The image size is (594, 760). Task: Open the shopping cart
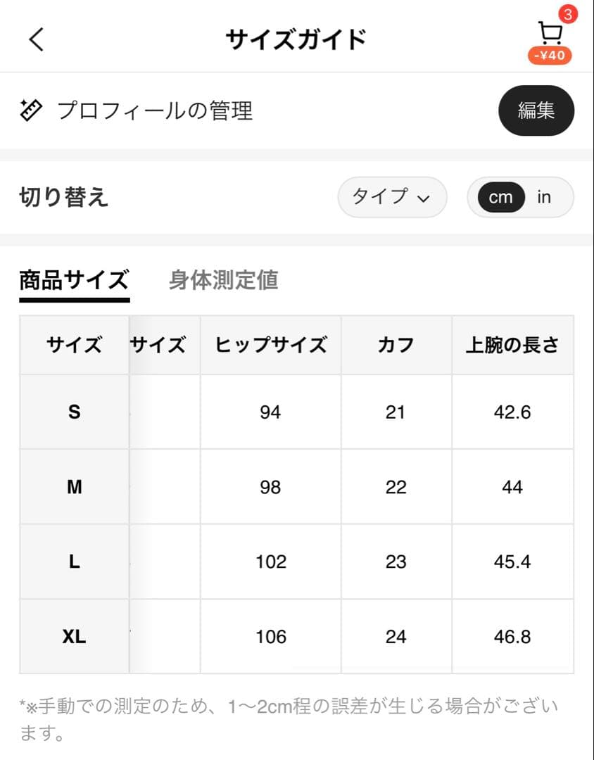[549, 34]
